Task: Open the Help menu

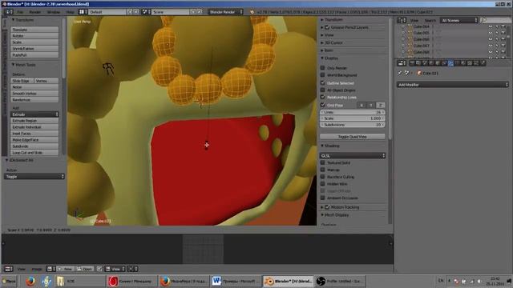Action: 71,12
